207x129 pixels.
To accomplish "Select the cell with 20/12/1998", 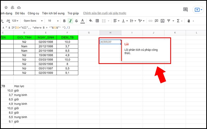I will pos(46,46).
